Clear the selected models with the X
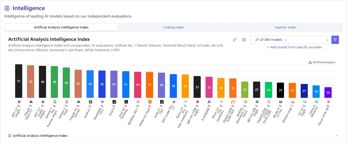The image size is (347, 144). 286,40
